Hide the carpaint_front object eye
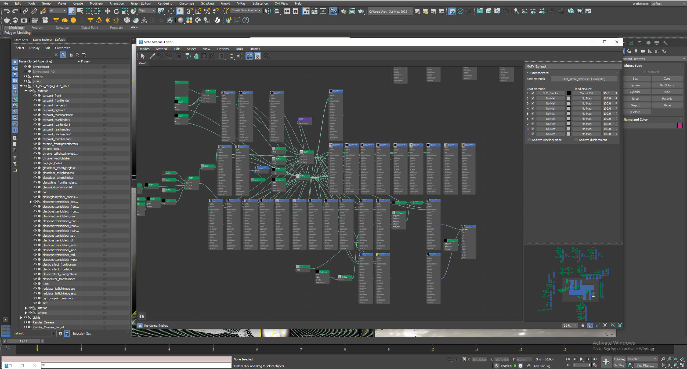687x369 pixels. point(35,96)
